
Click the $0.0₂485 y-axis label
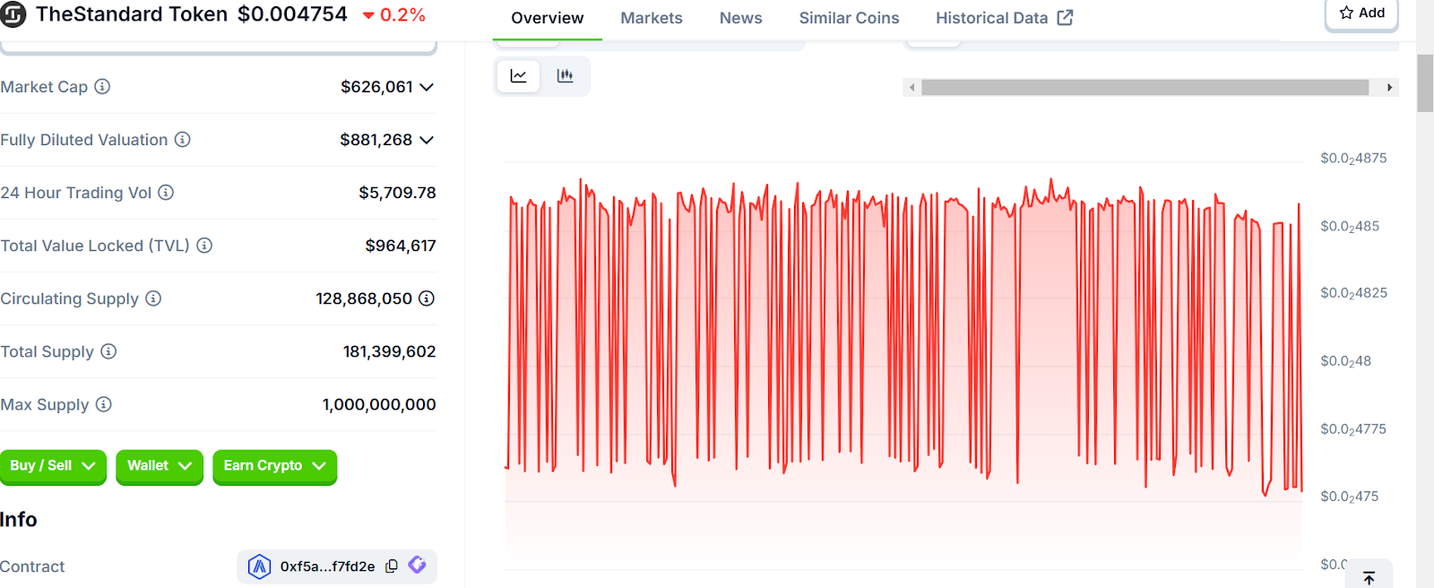(1350, 226)
